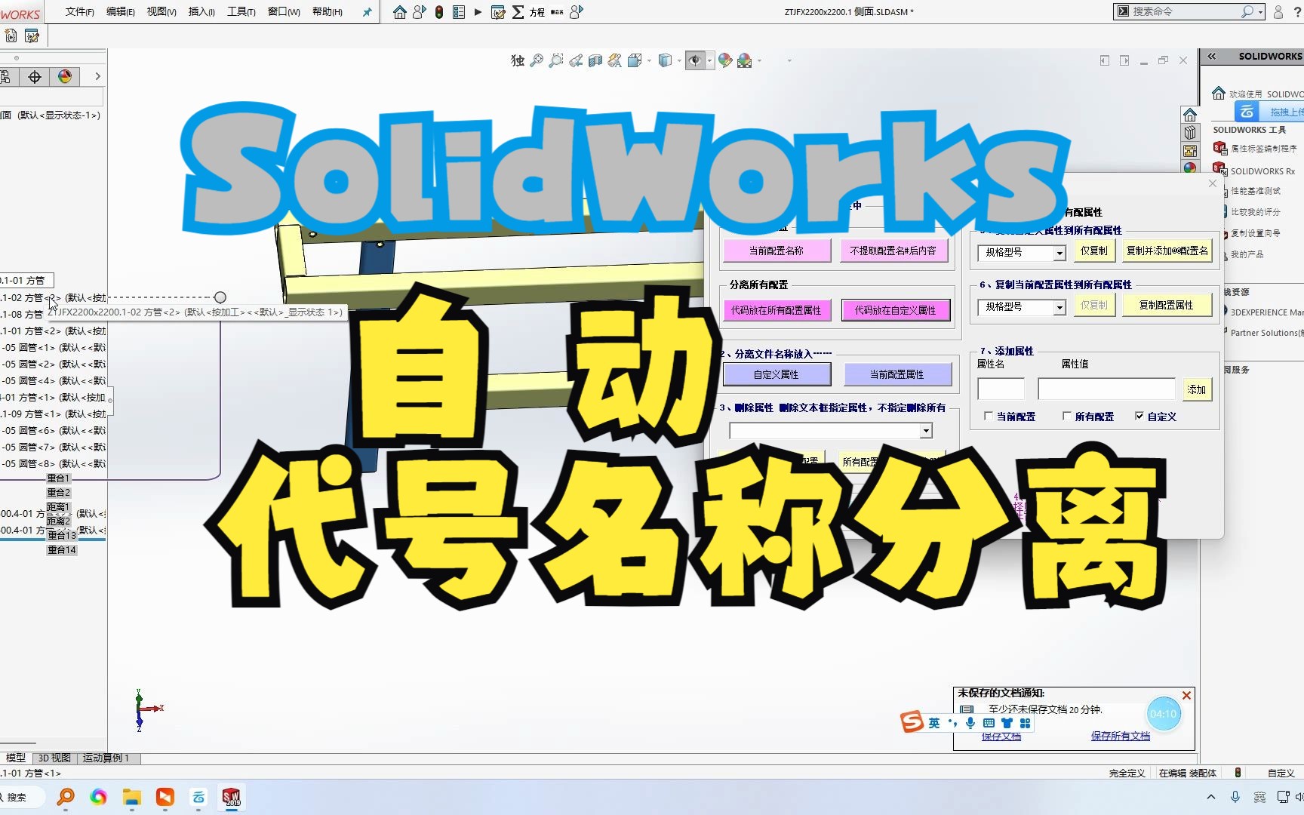Click the Edit Appearance color ball icon
Screen dimensions: 1304x815
(x=725, y=60)
